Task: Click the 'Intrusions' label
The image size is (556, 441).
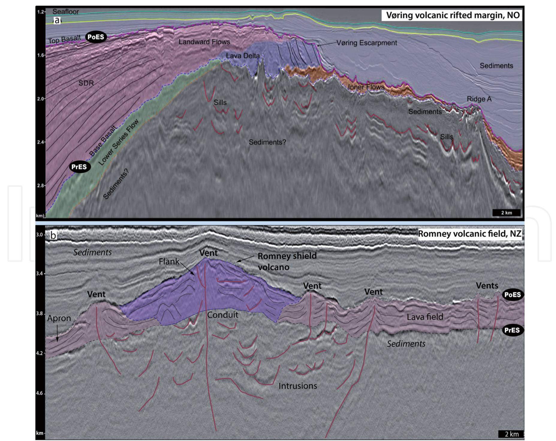Action: (298, 386)
